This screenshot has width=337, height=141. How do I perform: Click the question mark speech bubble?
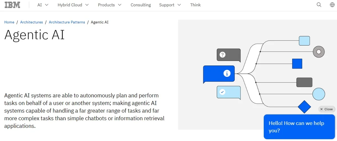[x=229, y=55]
